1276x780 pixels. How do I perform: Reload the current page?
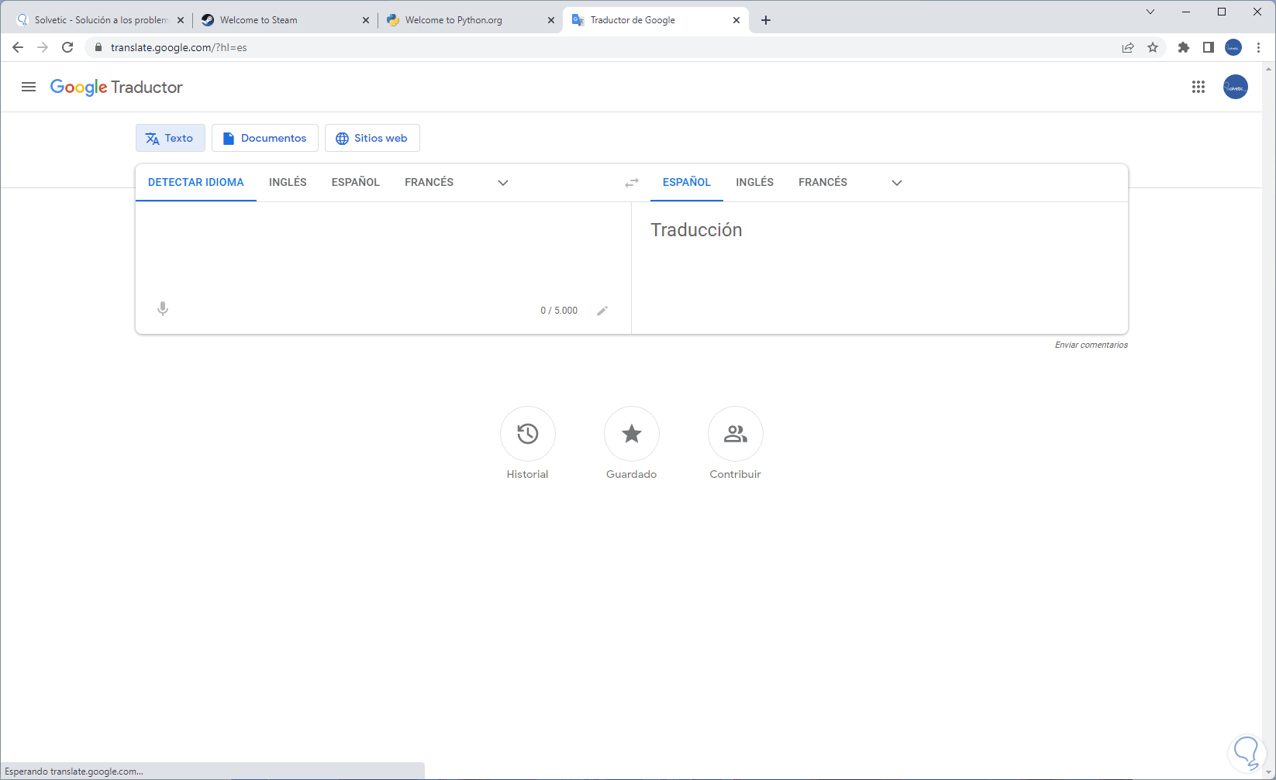click(x=67, y=47)
